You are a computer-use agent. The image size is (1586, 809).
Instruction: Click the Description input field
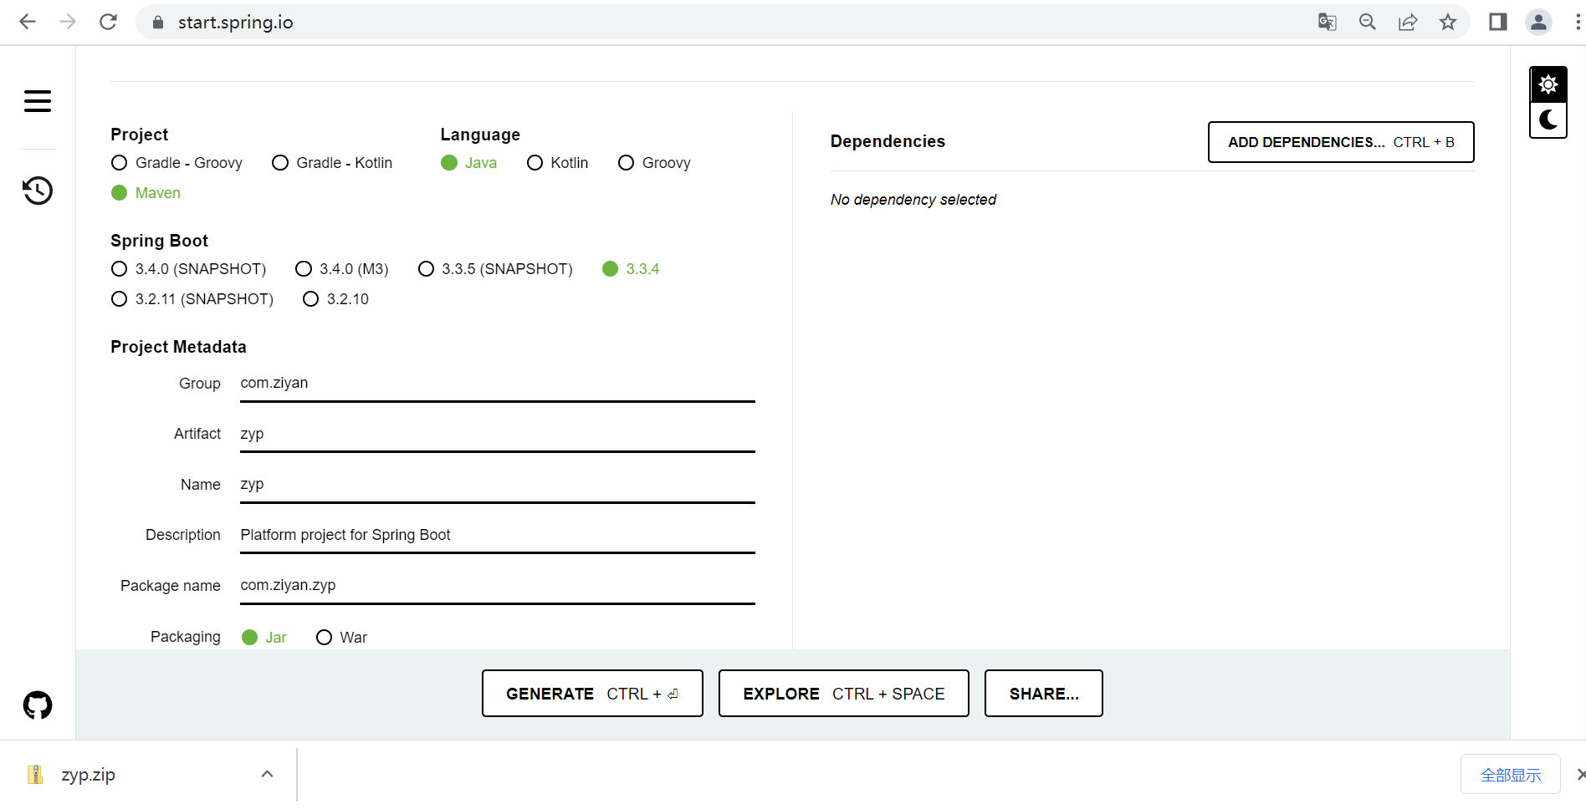[498, 535]
